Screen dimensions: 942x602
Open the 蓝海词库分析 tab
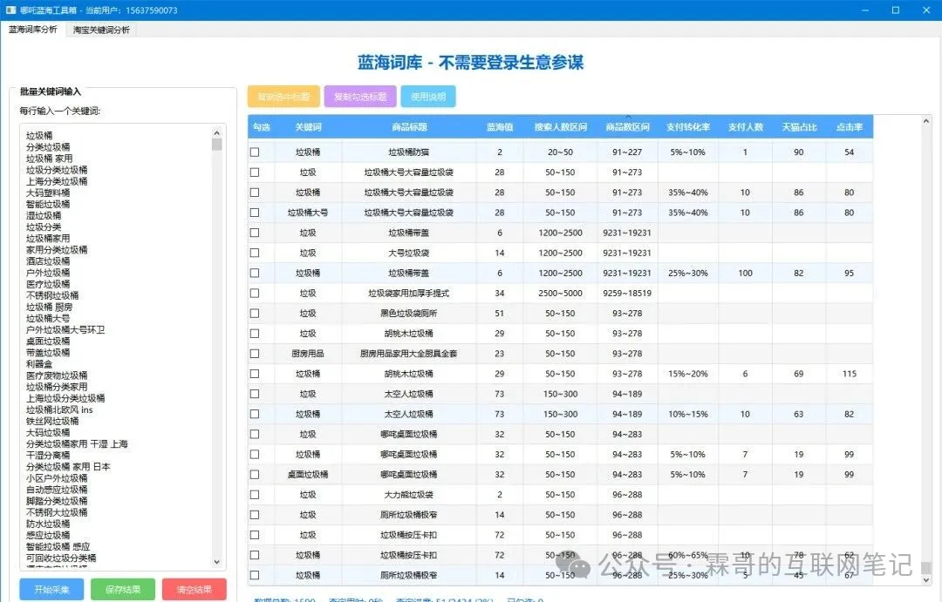tap(33, 30)
